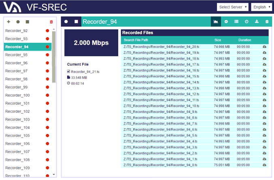This screenshot has width=274, height=180.
Task: Click sidebar scrollbar down arrow
Action: click(54, 174)
